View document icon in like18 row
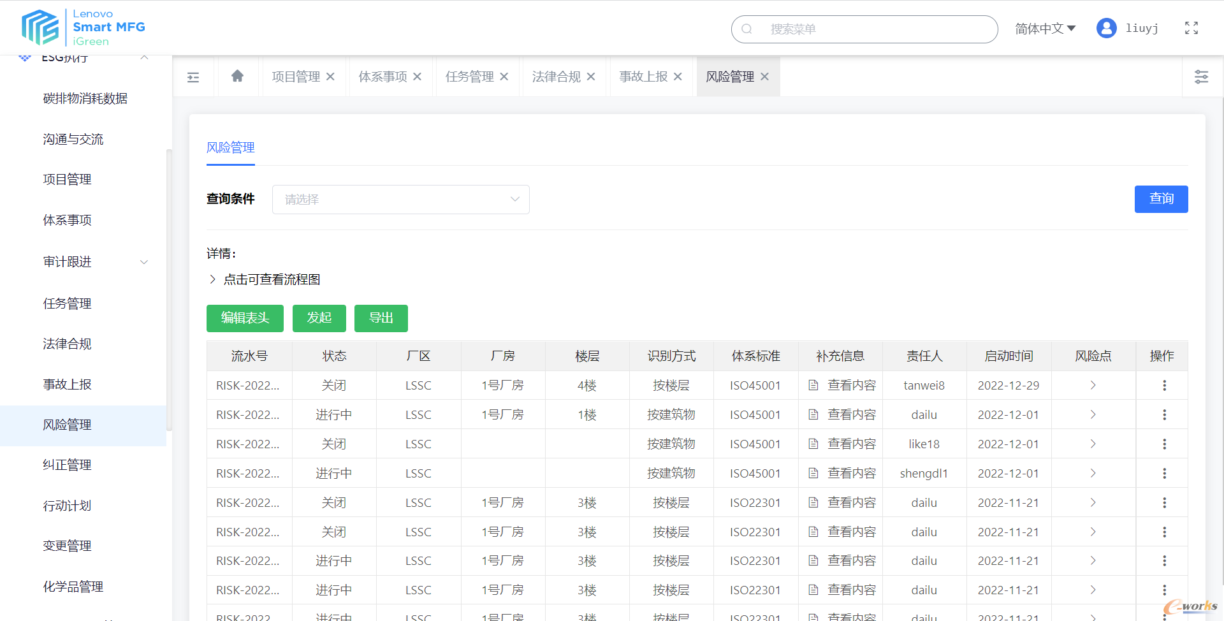Screen dimensions: 1224x621 813,444
